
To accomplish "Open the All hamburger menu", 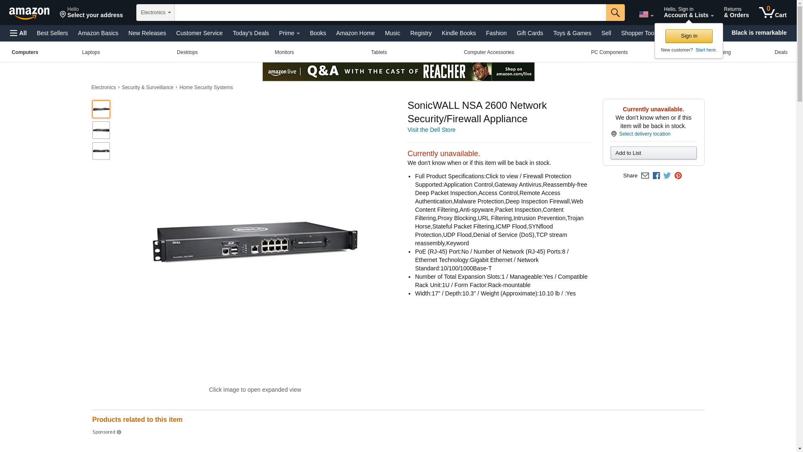I will point(18,33).
